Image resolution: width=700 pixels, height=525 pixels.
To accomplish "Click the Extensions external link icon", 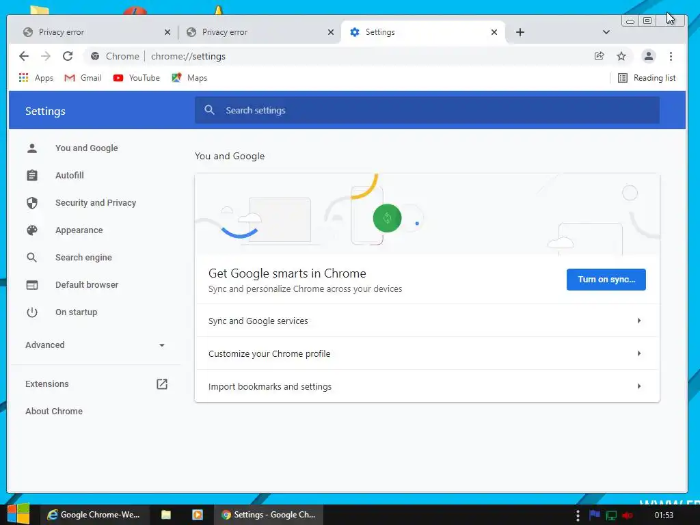I will click(161, 384).
